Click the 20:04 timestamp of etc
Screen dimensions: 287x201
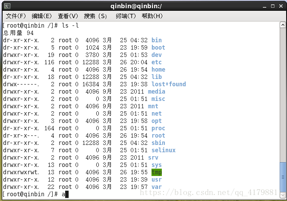[x=139, y=62]
